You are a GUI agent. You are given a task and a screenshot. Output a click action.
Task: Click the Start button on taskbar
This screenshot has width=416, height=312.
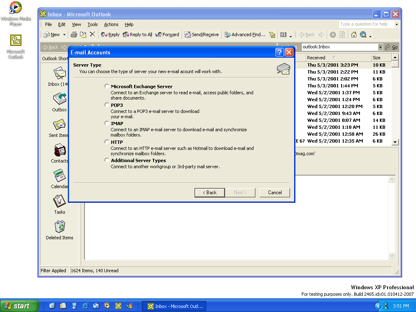(x=18, y=306)
